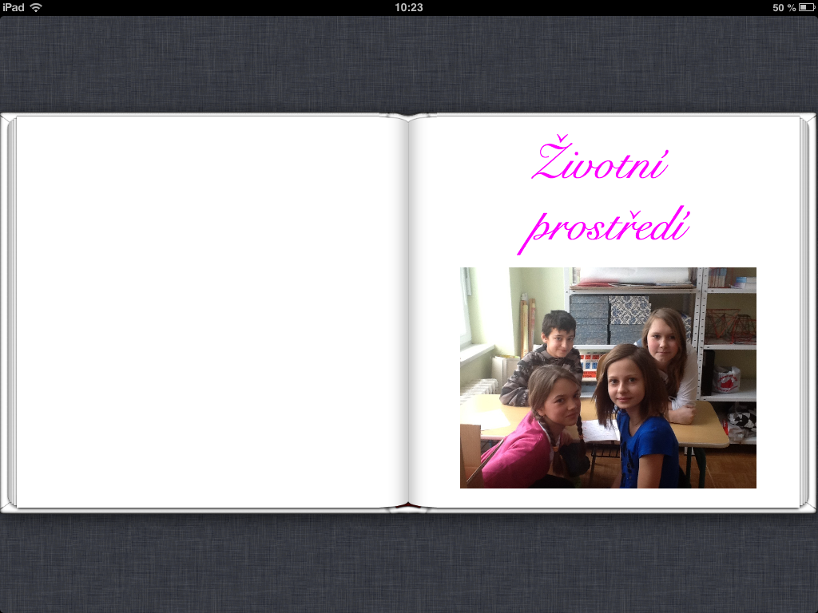Tap the blank left page of the book
This screenshot has width=818, height=613.
211,312
